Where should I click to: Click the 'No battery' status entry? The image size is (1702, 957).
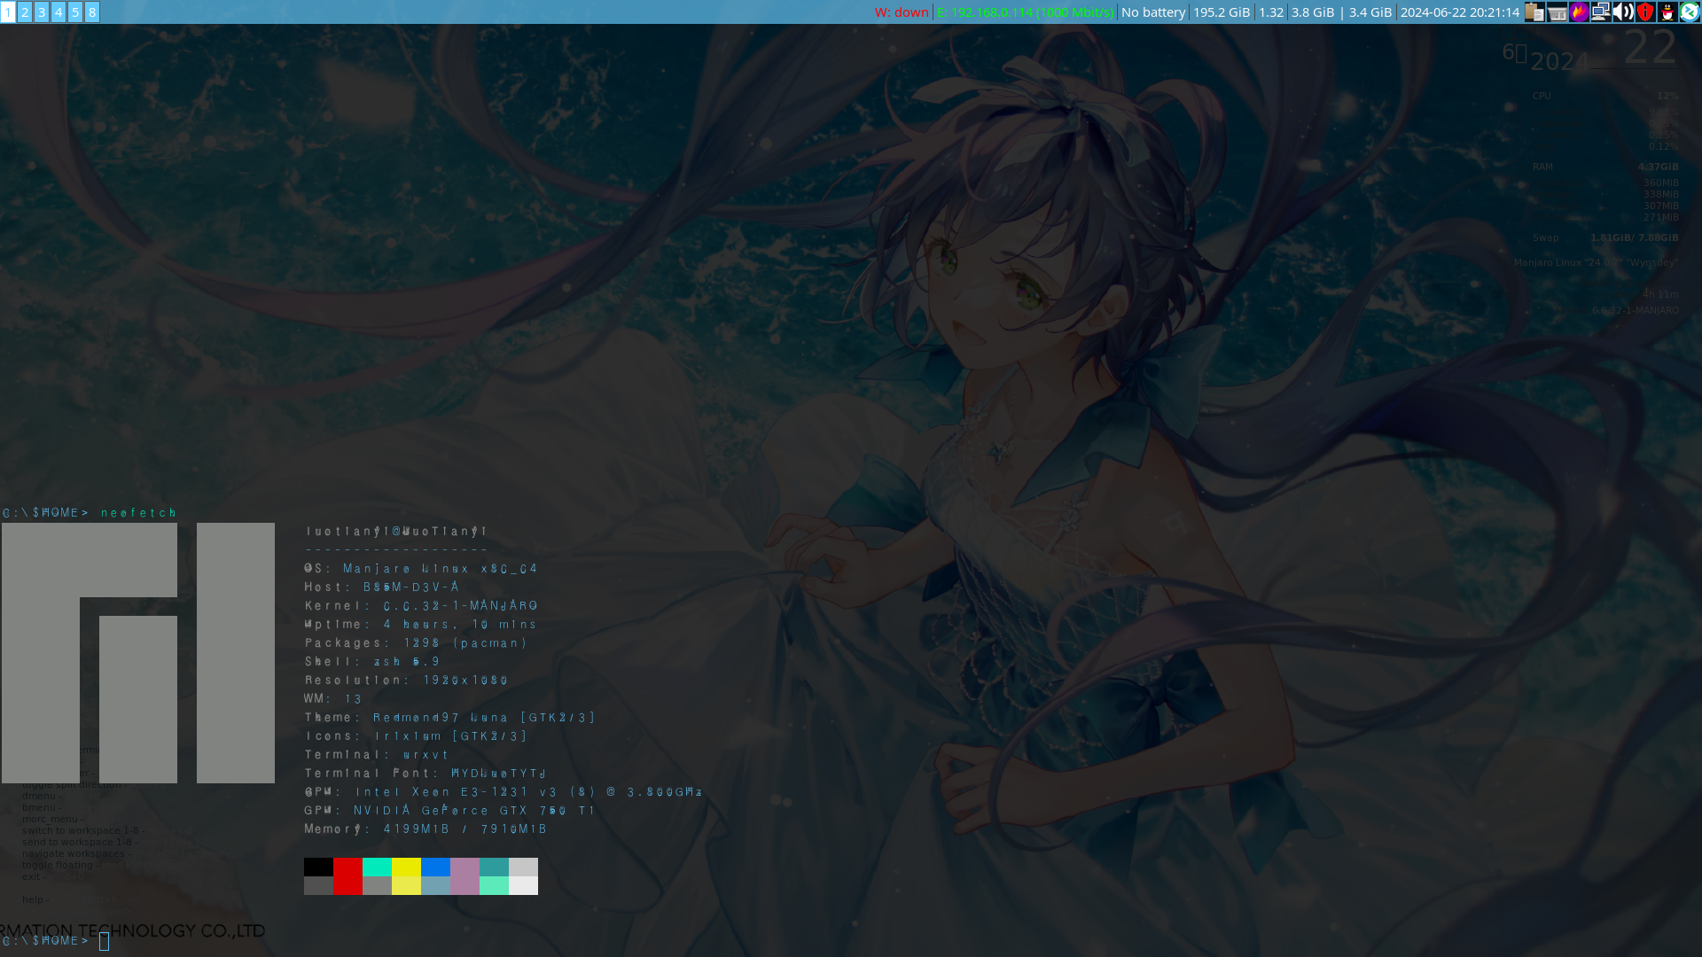[x=1153, y=12]
